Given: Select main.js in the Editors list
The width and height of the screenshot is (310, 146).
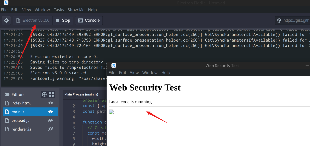Looking at the screenshot, I should tap(30, 112).
